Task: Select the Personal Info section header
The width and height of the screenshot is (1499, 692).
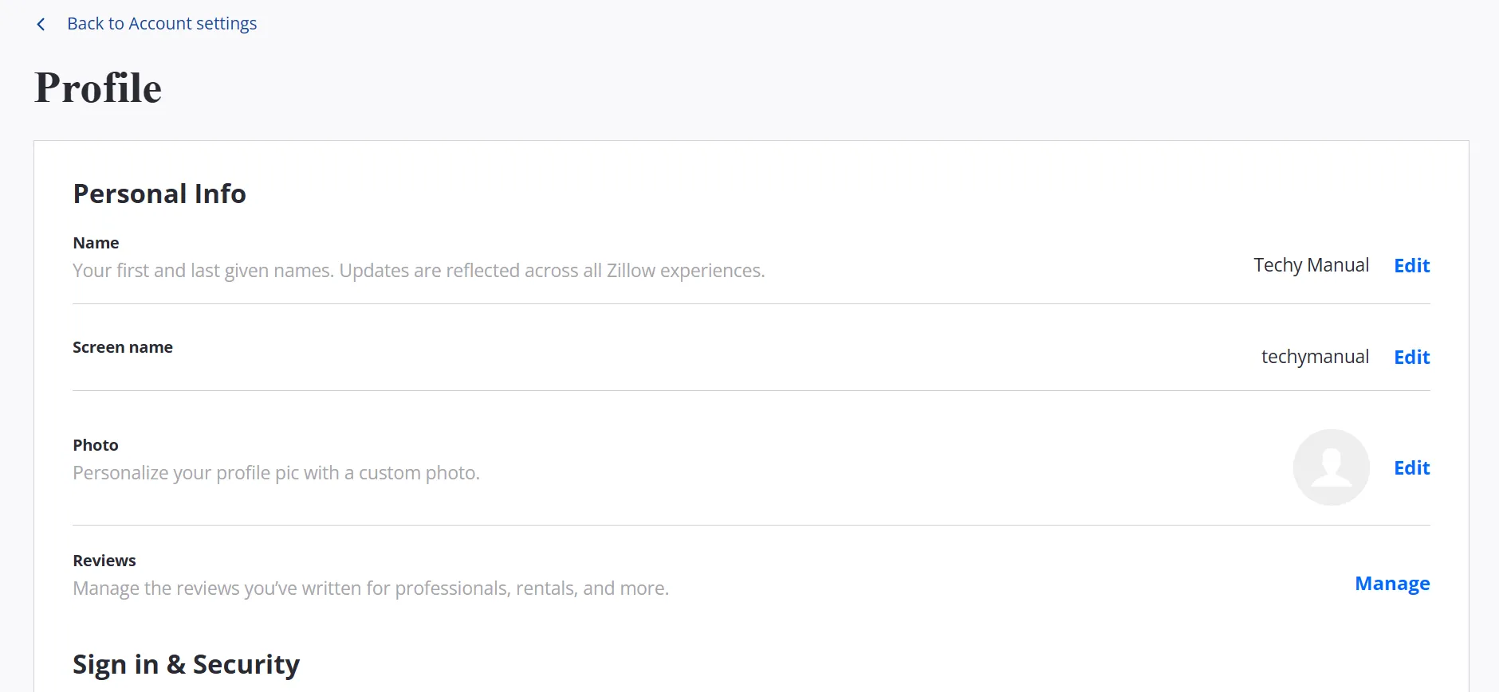Action: tap(159, 194)
